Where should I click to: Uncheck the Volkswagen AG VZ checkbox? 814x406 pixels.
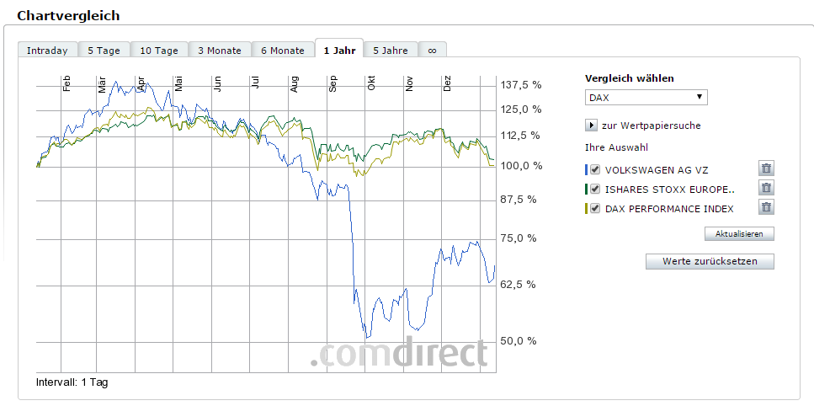tap(595, 169)
